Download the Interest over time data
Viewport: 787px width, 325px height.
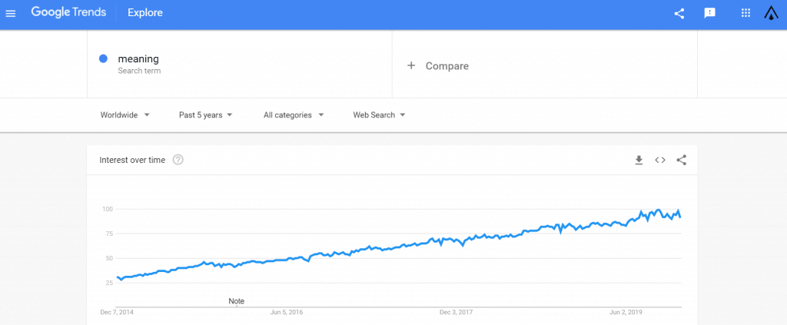(x=638, y=160)
